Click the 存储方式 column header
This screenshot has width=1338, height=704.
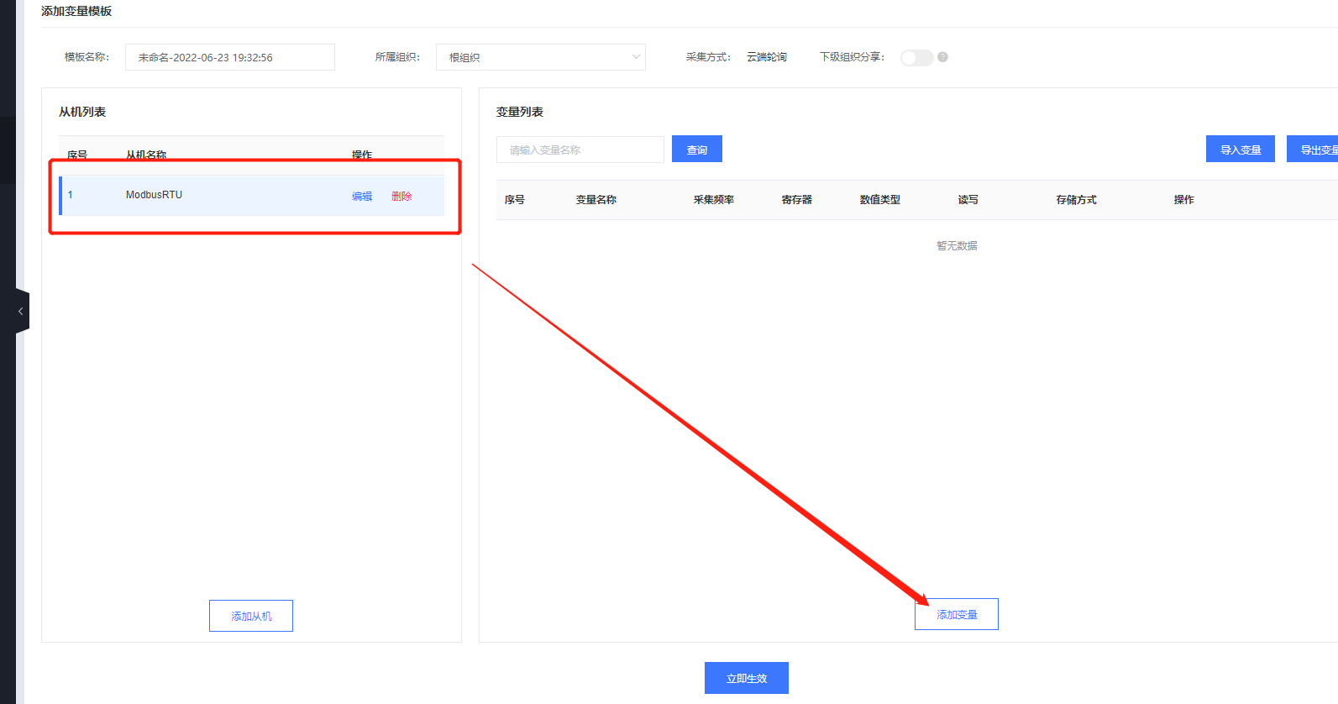(x=1076, y=200)
